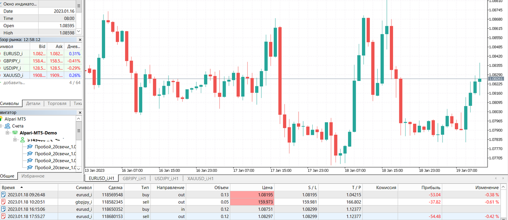Click deal number 118680153
This screenshot has width=508, height=220.
(x=113, y=216)
